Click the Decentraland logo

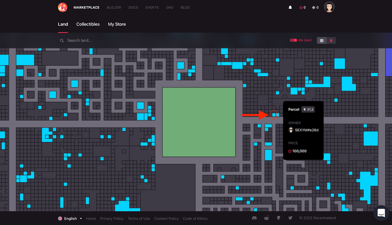click(x=63, y=7)
